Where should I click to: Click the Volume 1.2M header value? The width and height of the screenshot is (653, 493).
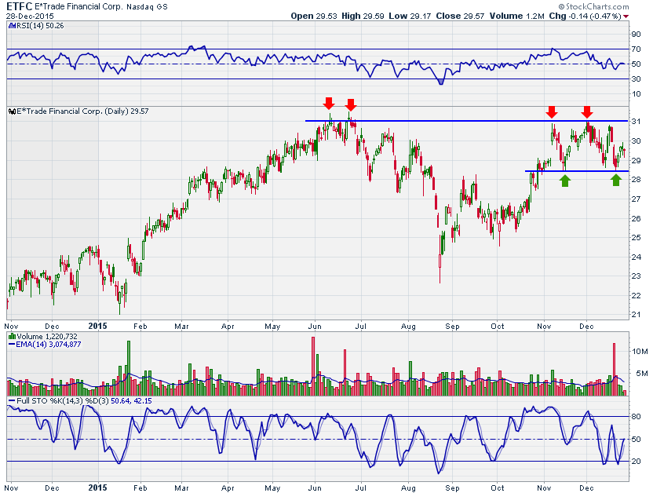tap(516, 16)
